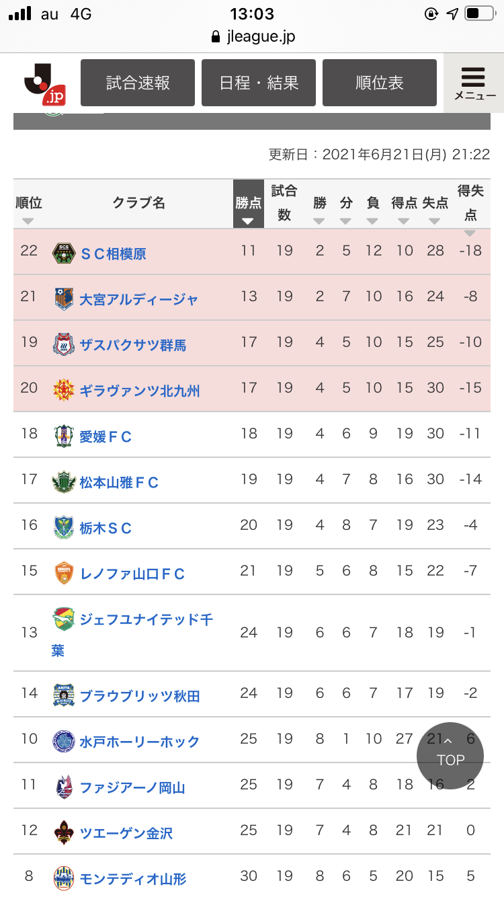The width and height of the screenshot is (504, 897).
Task: Switch to 日程・結果 tab
Action: (x=259, y=83)
